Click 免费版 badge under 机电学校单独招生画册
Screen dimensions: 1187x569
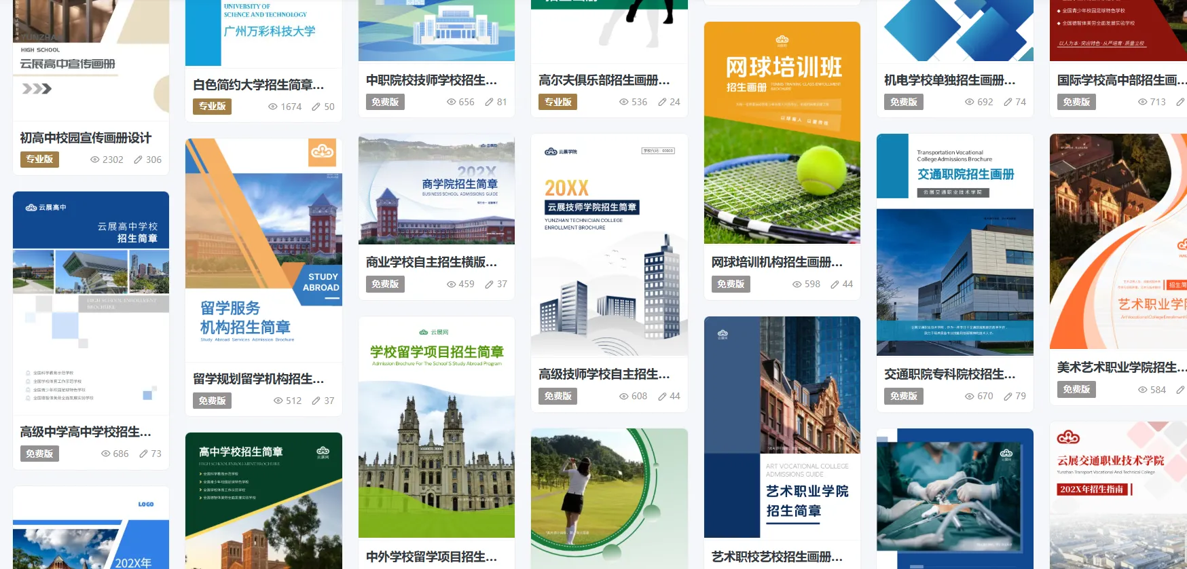click(x=903, y=102)
